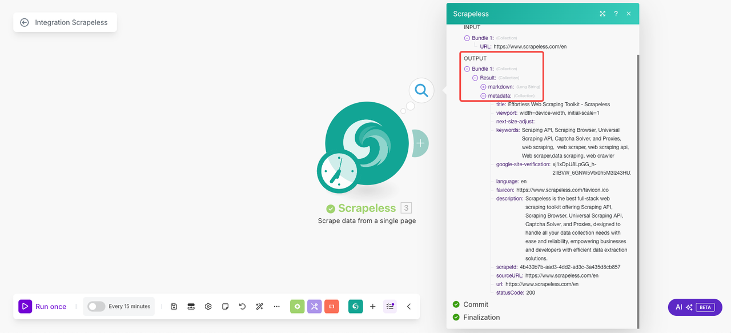Click the favicon URL value
Viewport: 731px width, 333px height.
click(563, 190)
